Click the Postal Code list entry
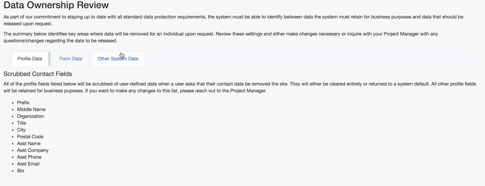This screenshot has width=485, height=186. 30,137
